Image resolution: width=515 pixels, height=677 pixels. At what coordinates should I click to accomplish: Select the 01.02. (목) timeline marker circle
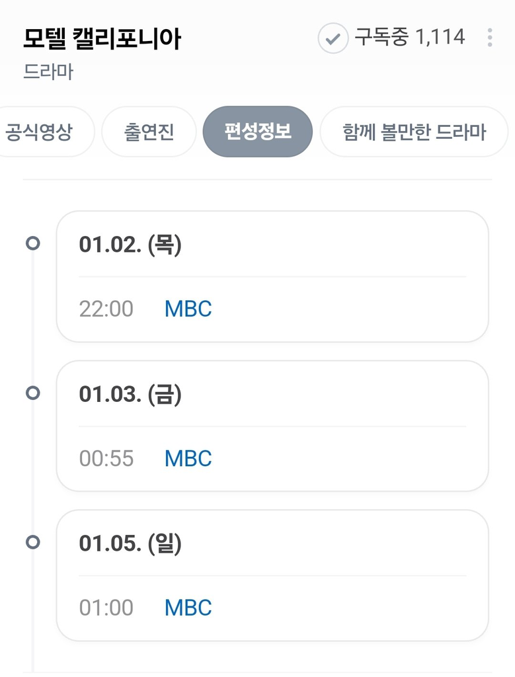33,243
